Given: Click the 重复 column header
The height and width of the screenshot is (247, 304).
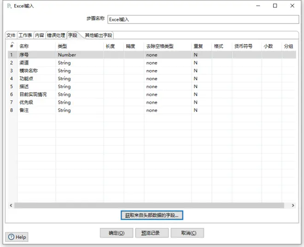Looking at the screenshot, I should click(202, 46).
